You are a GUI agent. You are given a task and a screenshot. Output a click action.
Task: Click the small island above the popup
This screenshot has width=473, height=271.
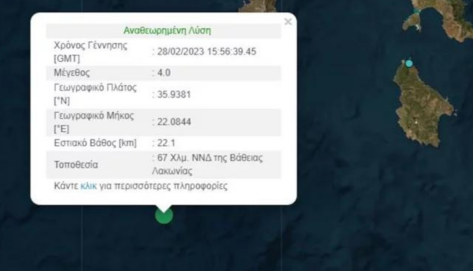(257, 6)
